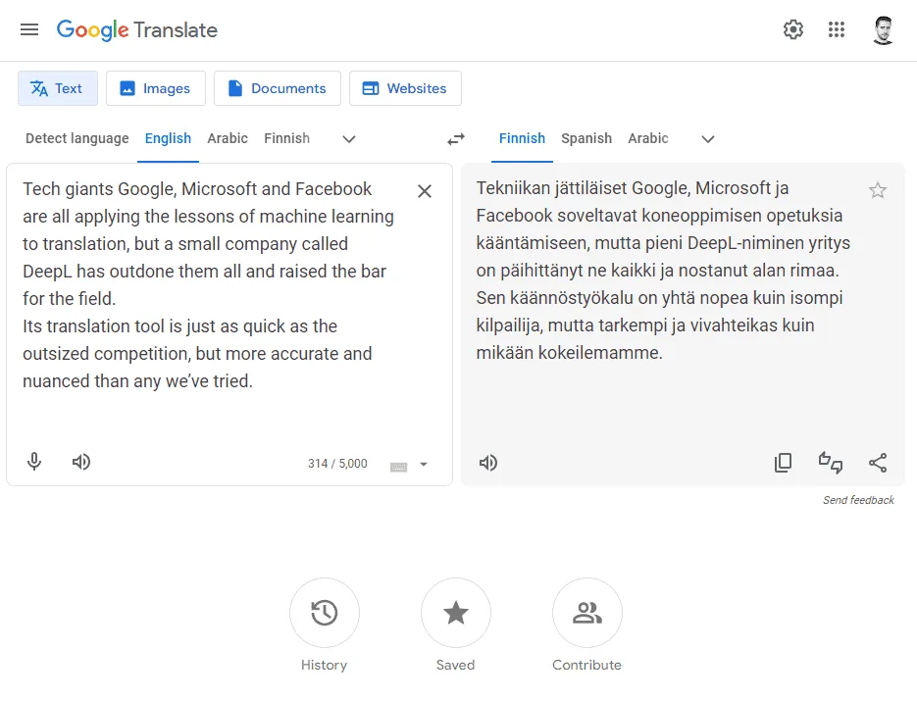Screen dimensions: 917x701
Task: Share the translation
Action: click(x=877, y=462)
